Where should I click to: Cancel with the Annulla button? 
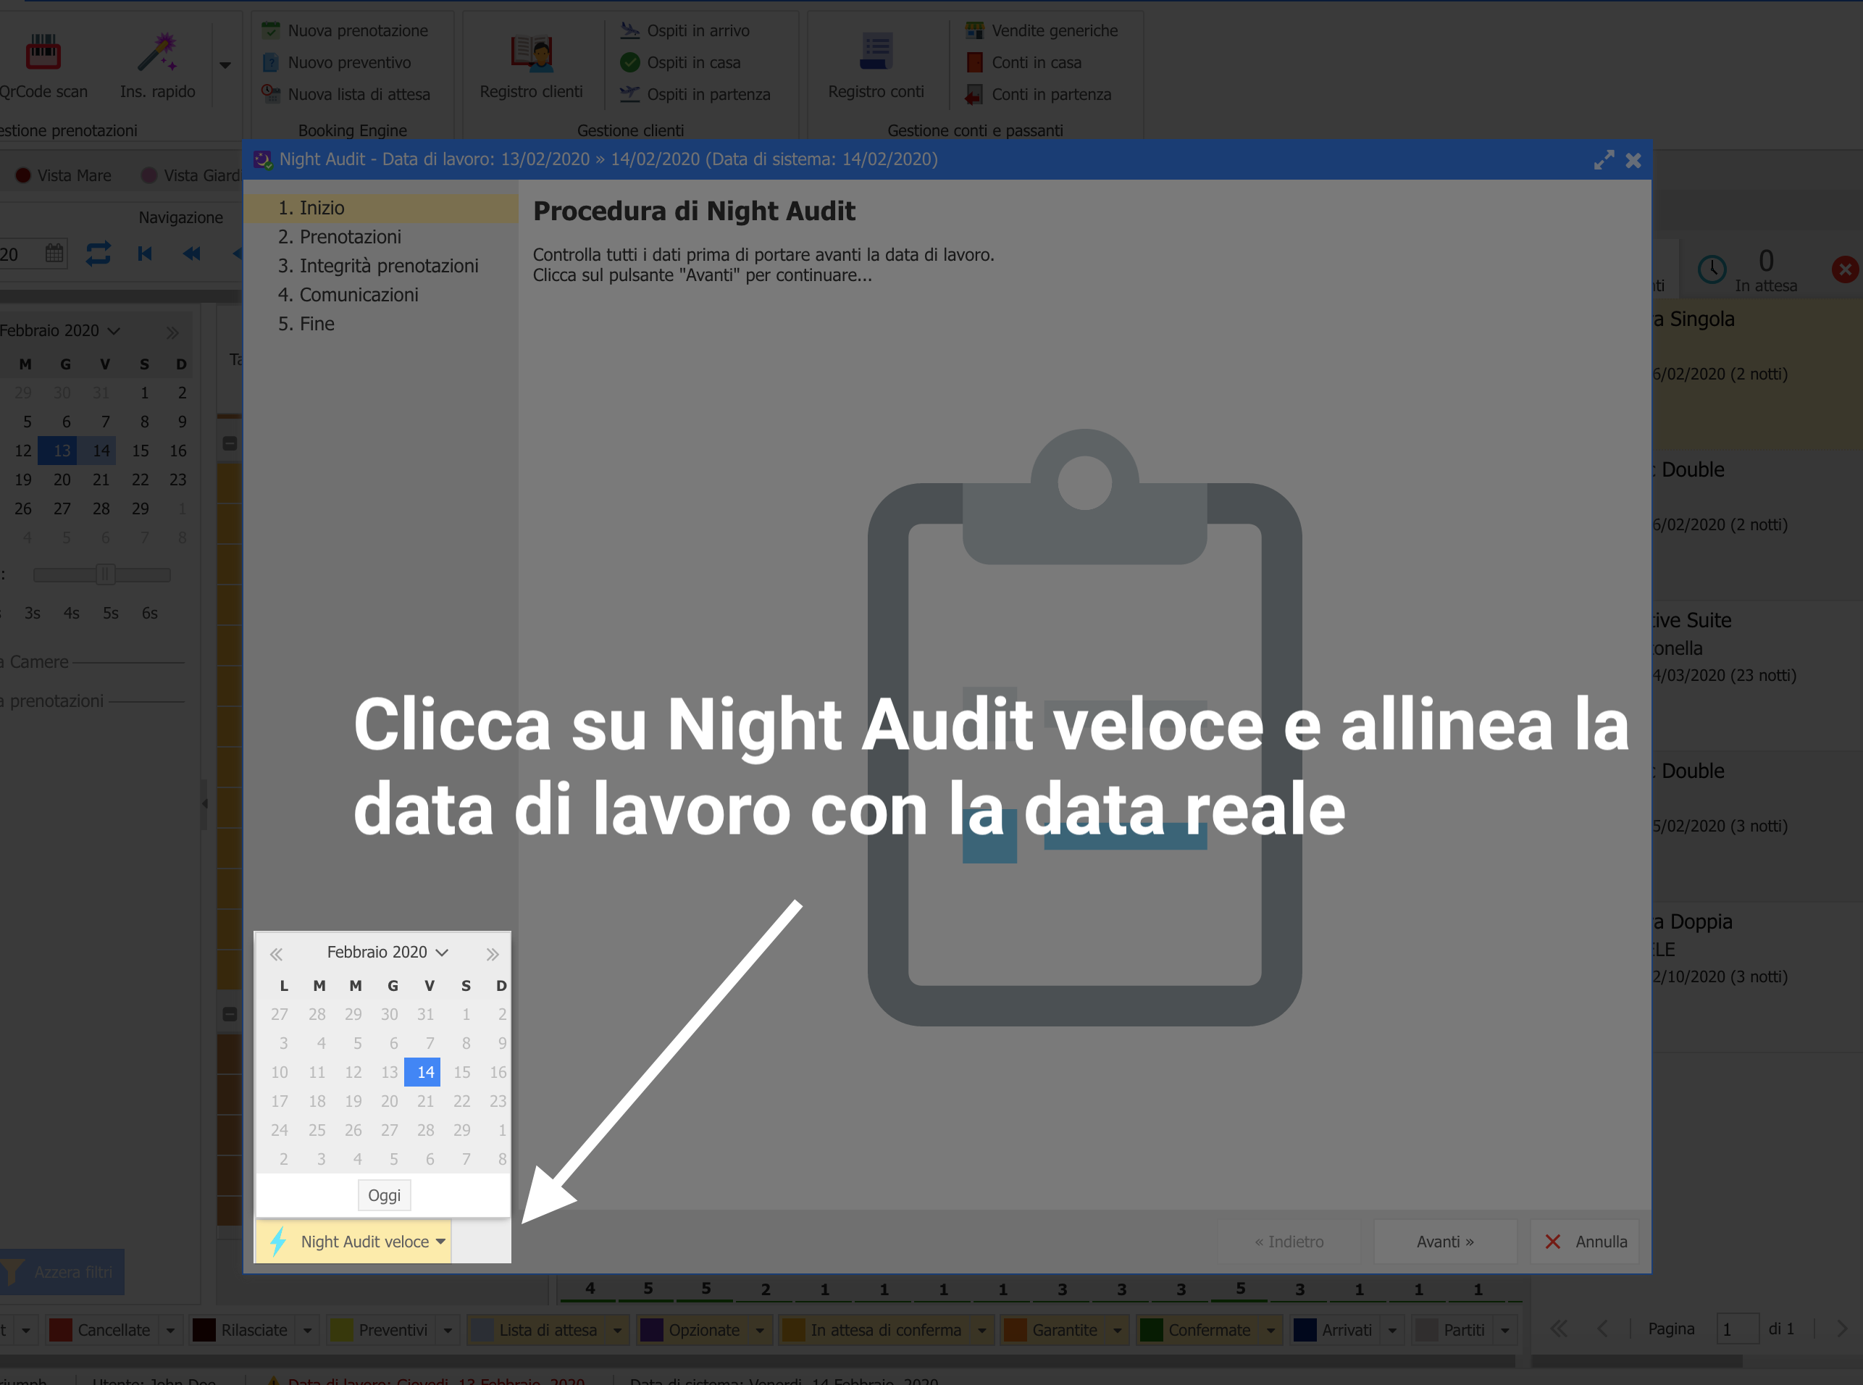point(1585,1242)
